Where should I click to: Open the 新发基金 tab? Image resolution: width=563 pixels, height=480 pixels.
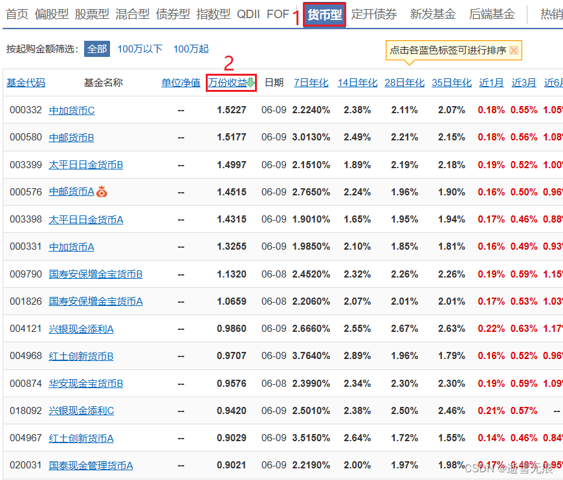(x=433, y=14)
